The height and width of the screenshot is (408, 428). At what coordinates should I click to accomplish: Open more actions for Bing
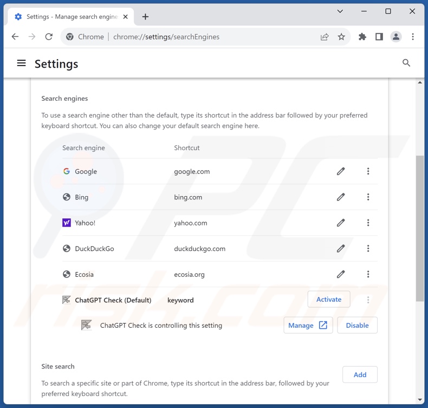coord(368,197)
